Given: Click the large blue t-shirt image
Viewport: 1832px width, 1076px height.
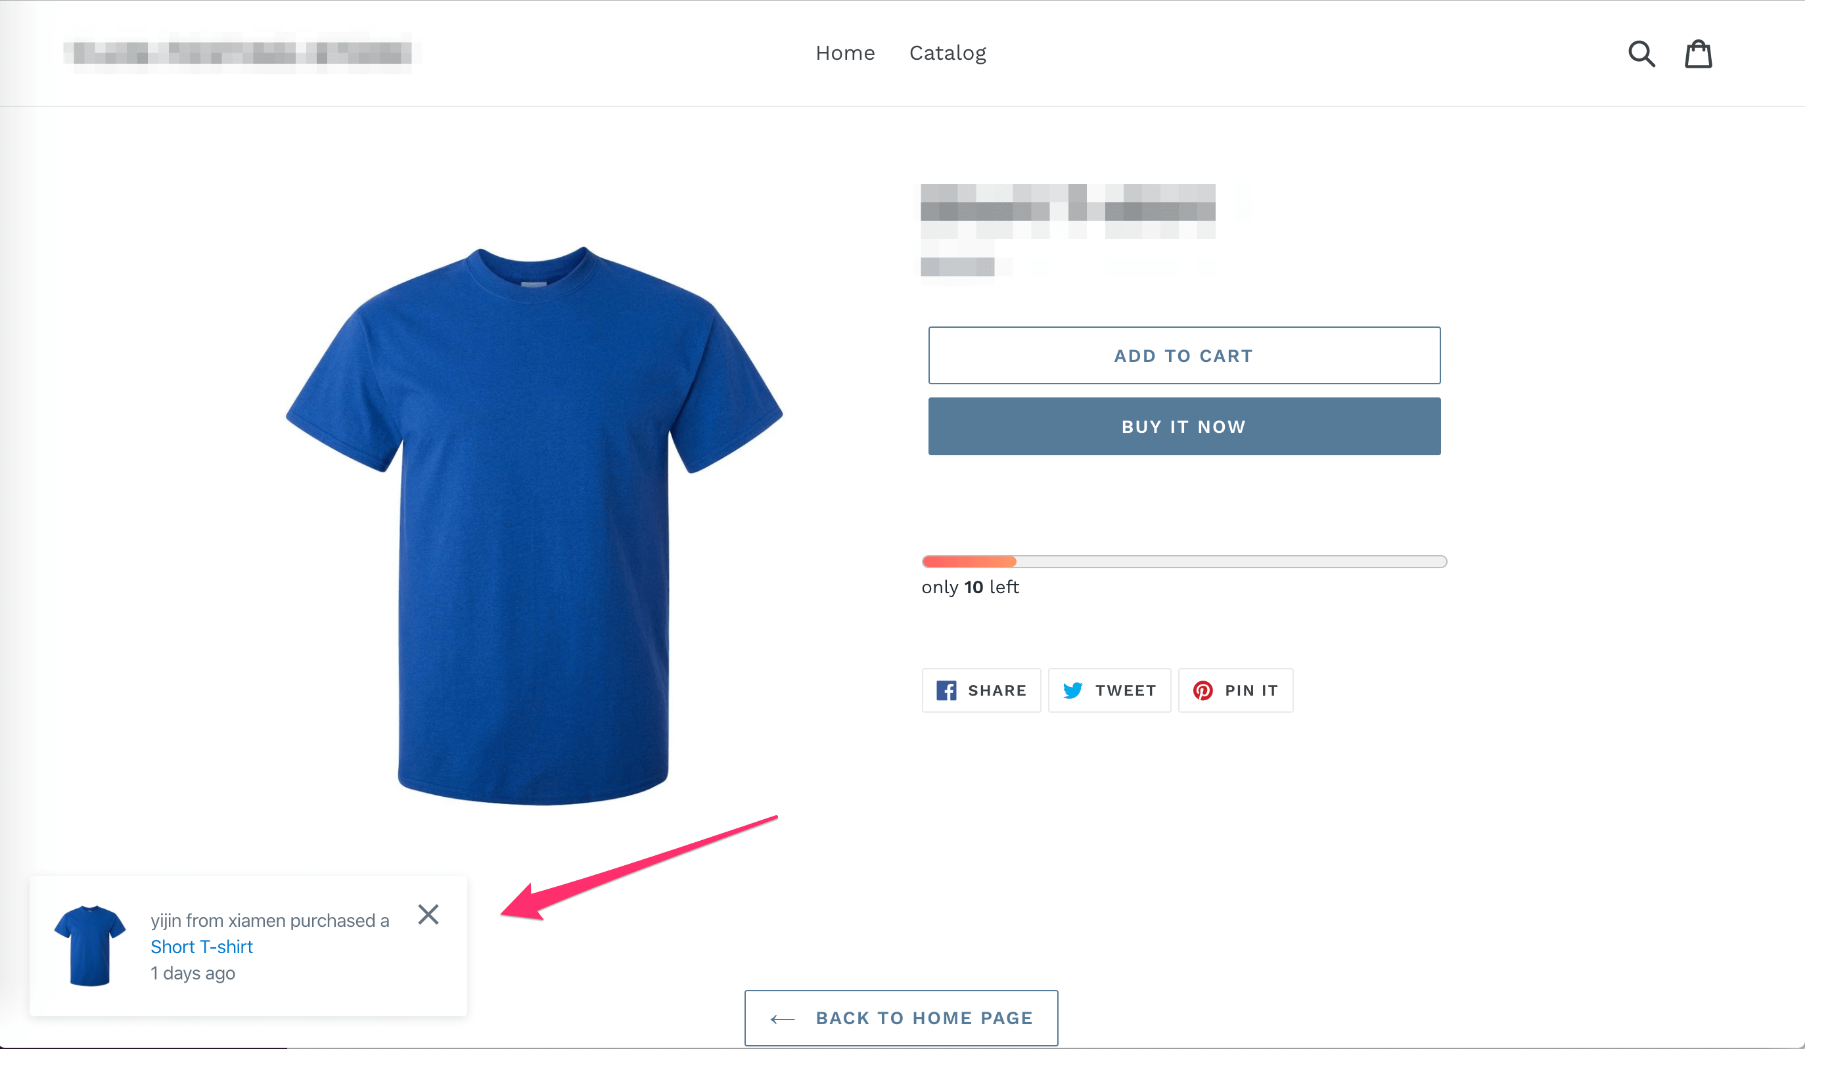Looking at the screenshot, I should (534, 526).
